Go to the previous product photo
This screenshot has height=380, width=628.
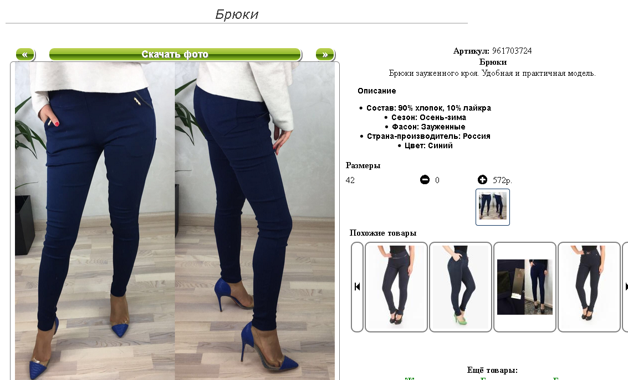[25, 54]
